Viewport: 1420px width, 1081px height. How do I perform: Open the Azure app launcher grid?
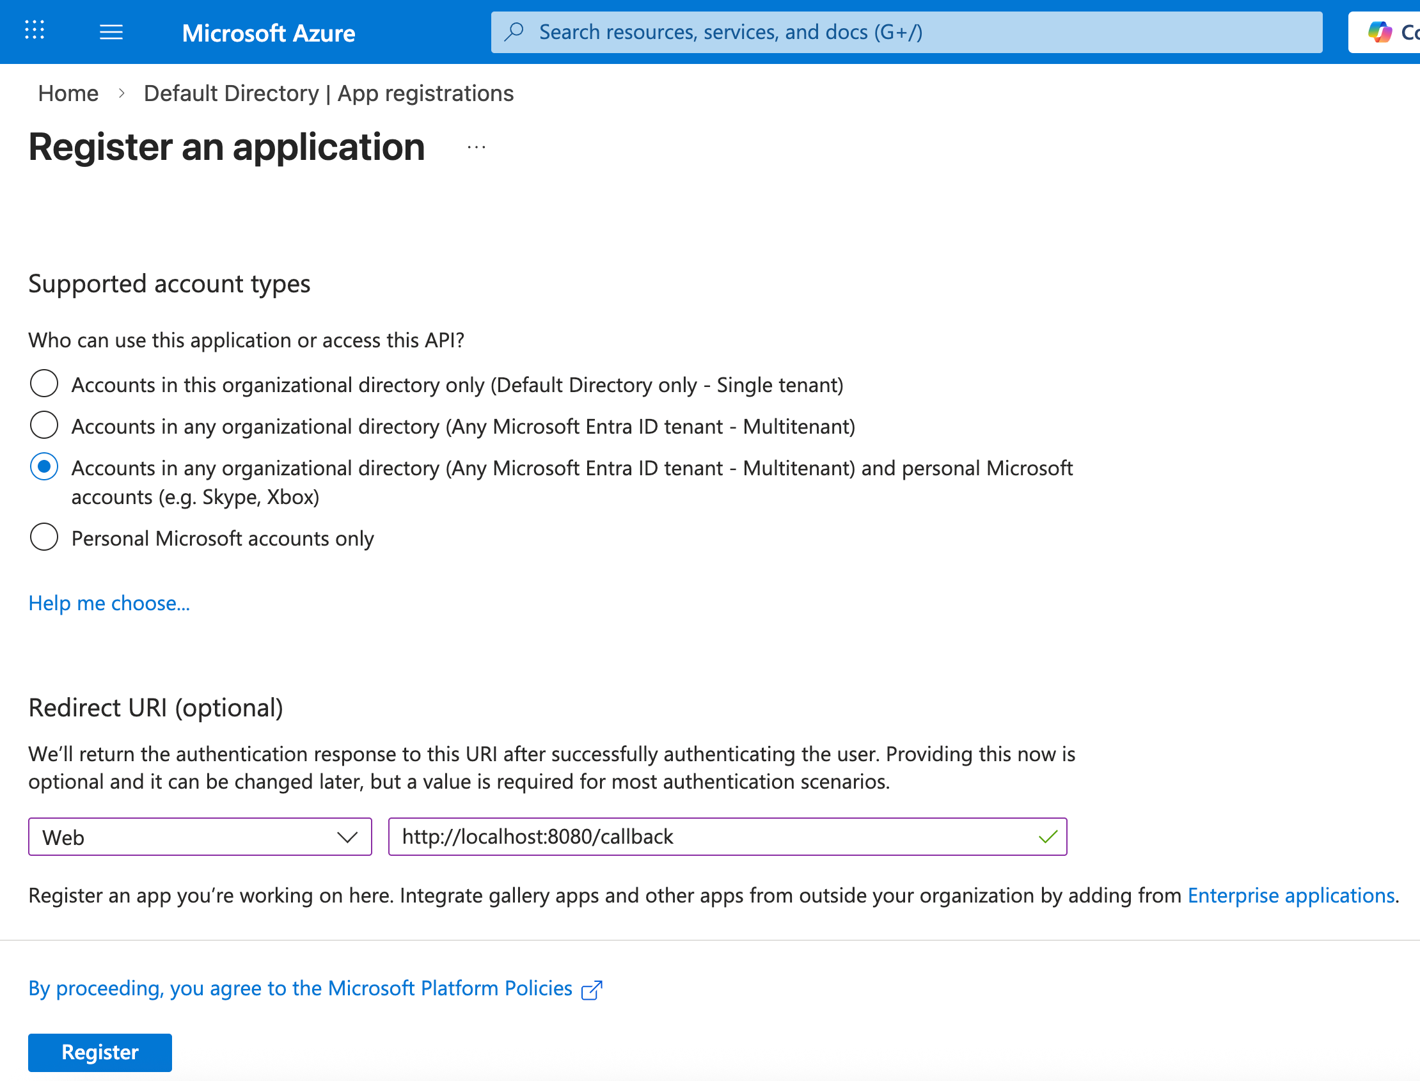pyautogui.click(x=34, y=31)
